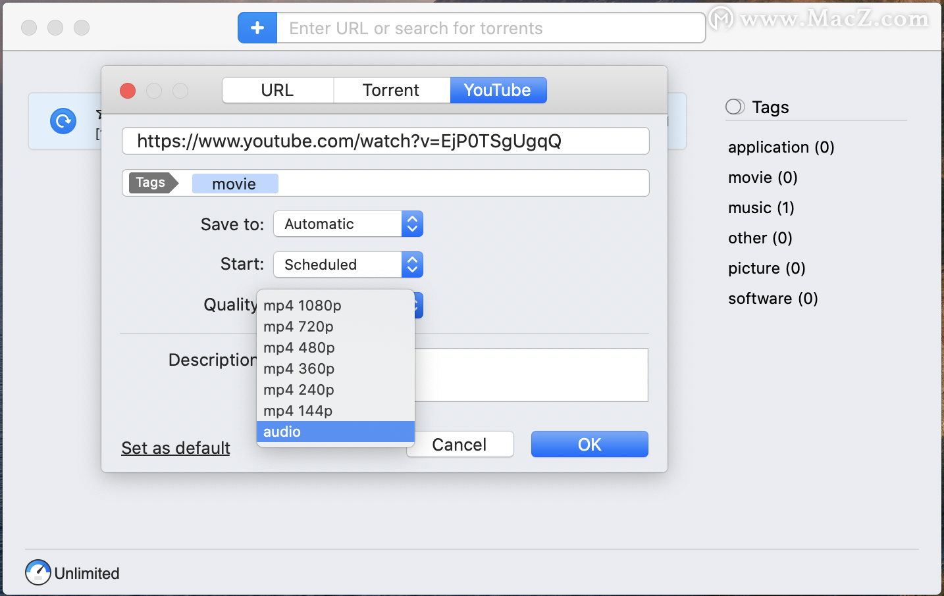The height and width of the screenshot is (596, 944).
Task: Click the blue refresh icon in the download row
Action: tap(63, 121)
